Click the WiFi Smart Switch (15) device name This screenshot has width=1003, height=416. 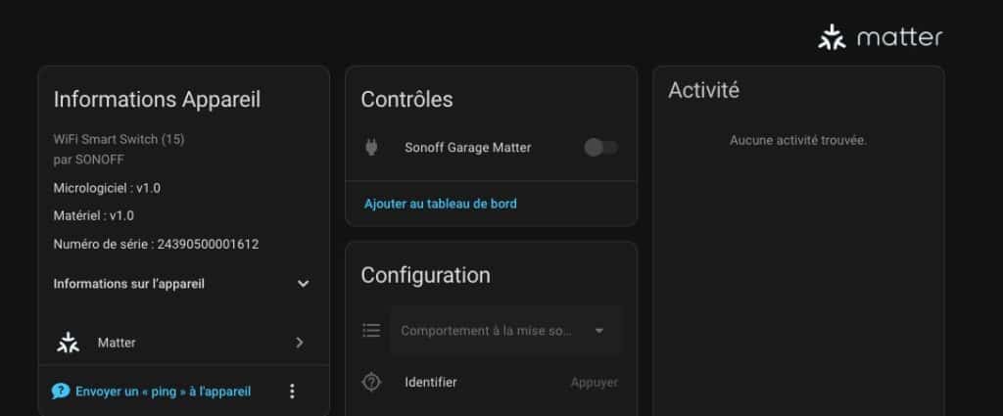119,139
